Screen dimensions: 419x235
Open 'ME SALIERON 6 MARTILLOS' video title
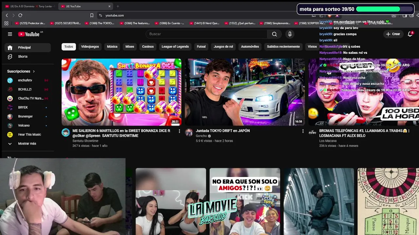point(122,133)
